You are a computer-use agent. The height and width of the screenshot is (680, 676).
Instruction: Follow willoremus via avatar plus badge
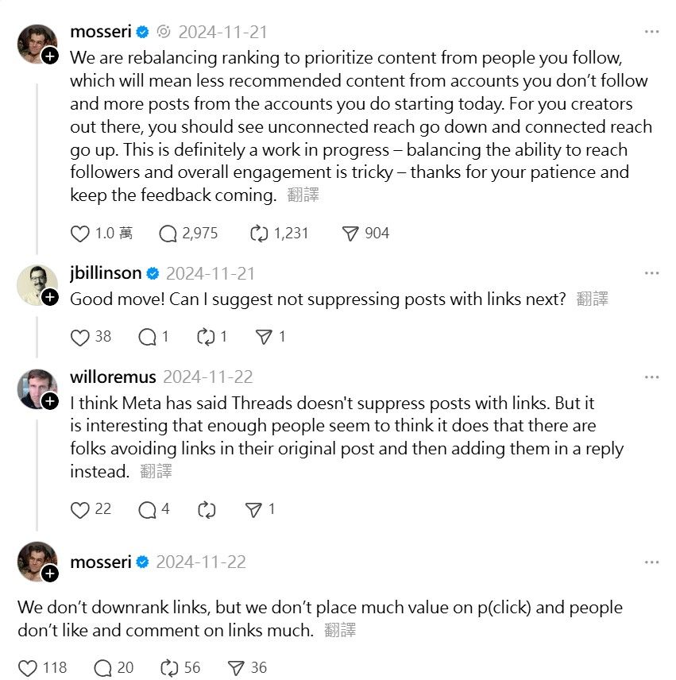tap(49, 401)
